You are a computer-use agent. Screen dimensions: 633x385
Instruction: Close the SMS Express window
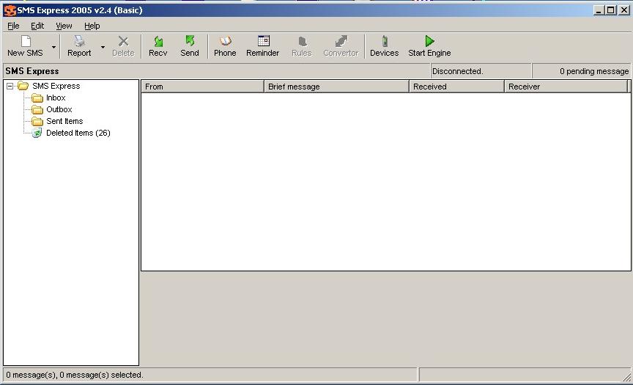coord(624,10)
